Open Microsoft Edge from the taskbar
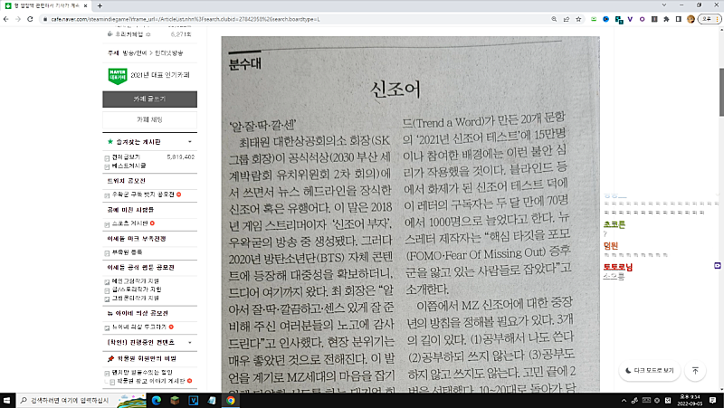Screen dimensions: 724x408 click(x=157, y=400)
